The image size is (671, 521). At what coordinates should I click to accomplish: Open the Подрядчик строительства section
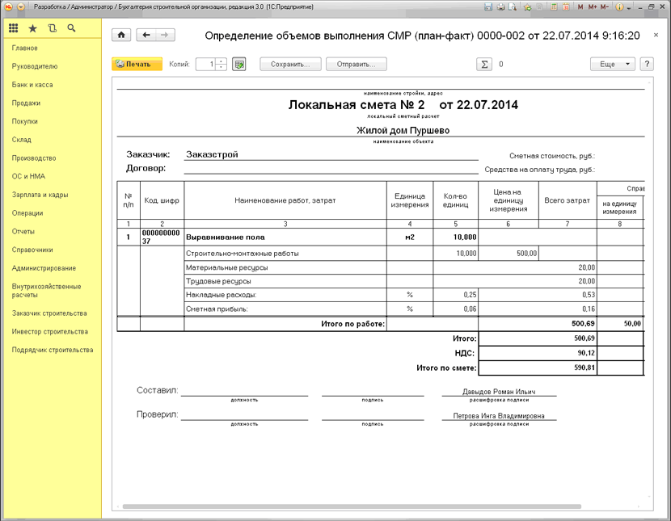[x=53, y=350]
